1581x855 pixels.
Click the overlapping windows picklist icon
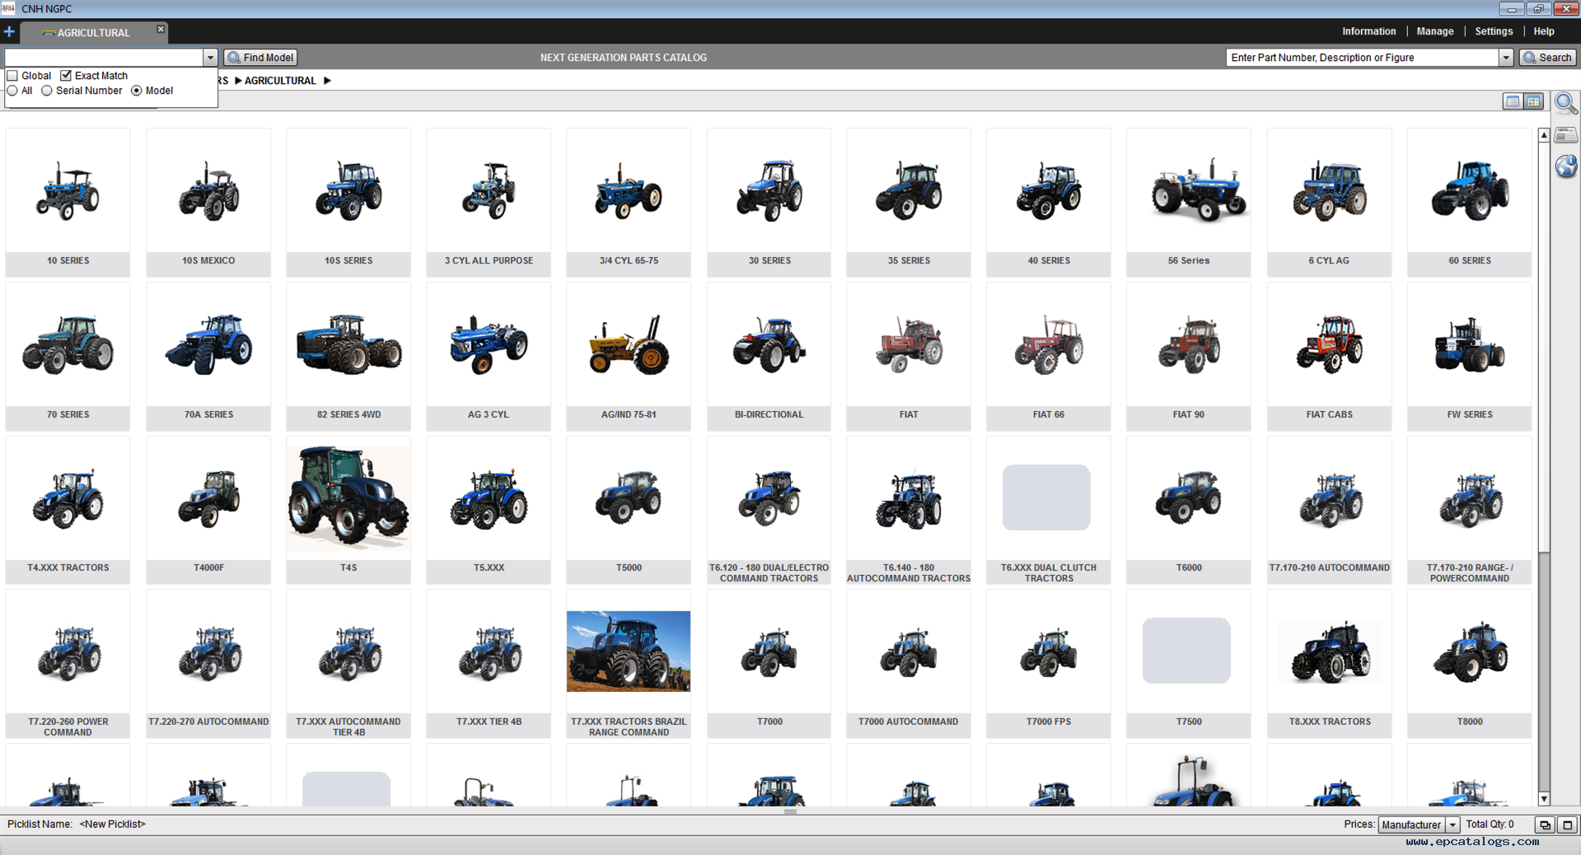[1545, 825]
